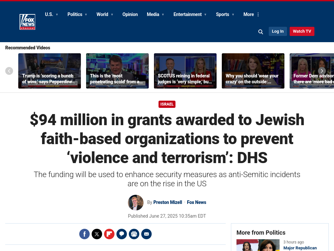The height and width of the screenshot is (251, 334).
Task: Expand the World dropdown arrow
Action: tap(112, 15)
